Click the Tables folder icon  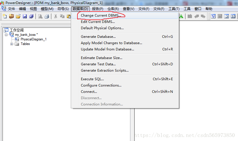[17, 44]
